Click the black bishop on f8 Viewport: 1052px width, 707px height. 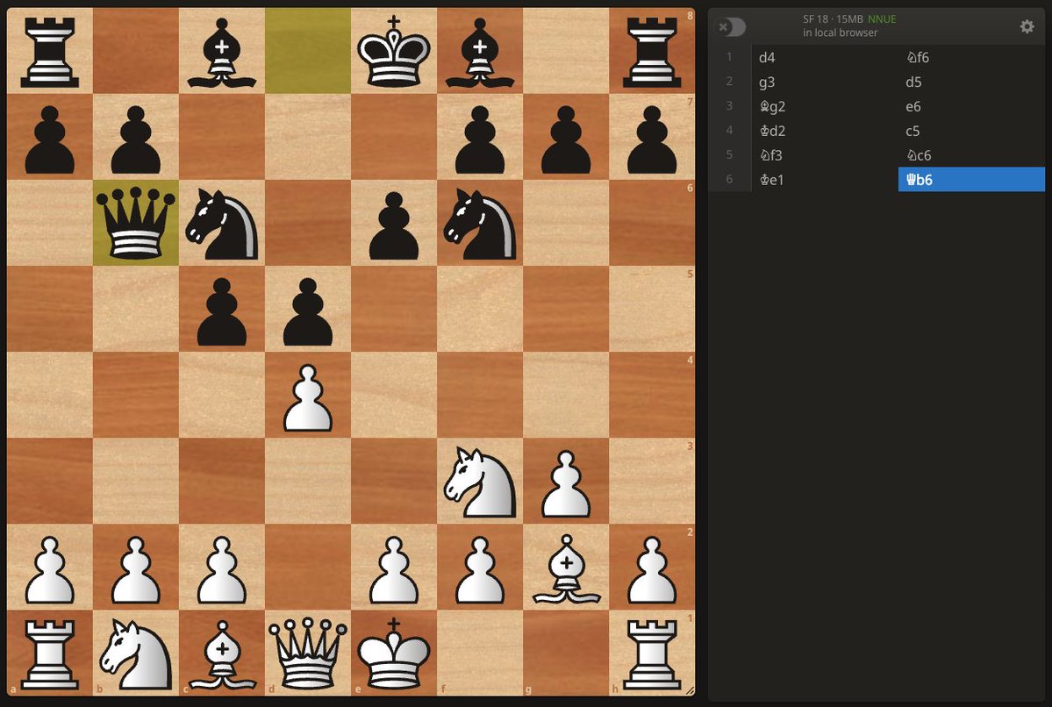click(480, 51)
